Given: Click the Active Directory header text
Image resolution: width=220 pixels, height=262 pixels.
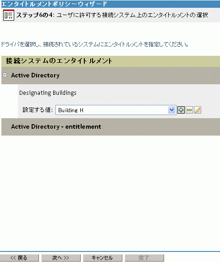Looking at the screenshot, I should tap(35, 76).
